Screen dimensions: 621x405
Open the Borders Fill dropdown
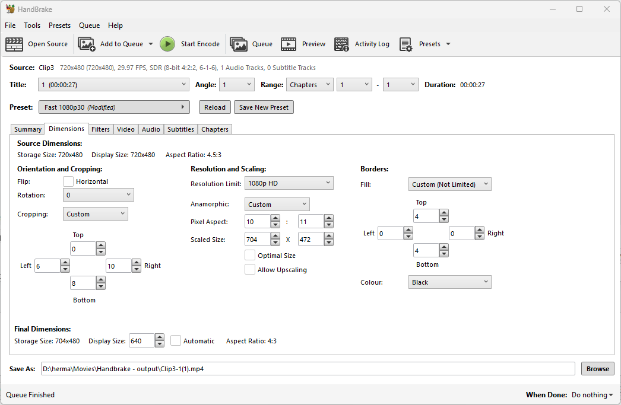pos(450,184)
